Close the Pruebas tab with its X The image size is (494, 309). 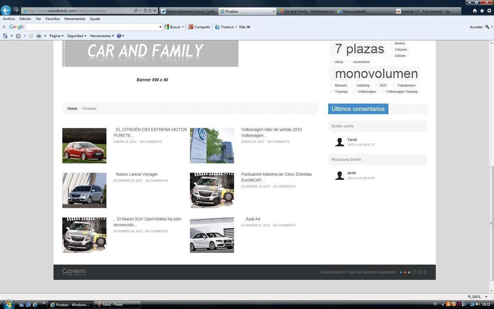click(273, 11)
